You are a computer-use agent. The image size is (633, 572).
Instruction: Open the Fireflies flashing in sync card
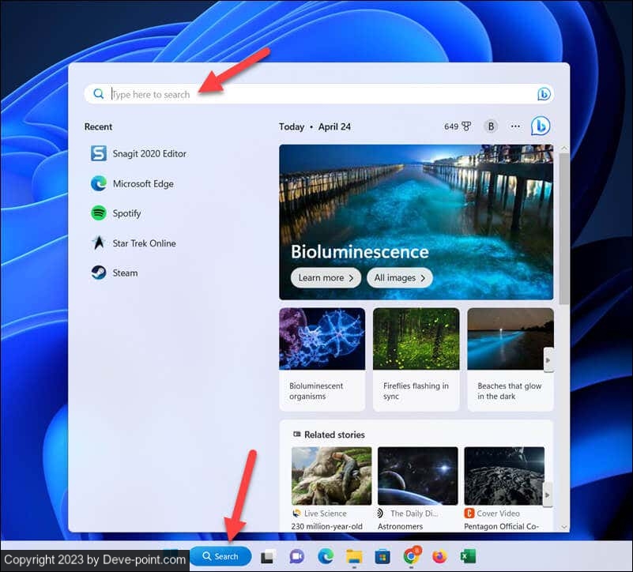pos(416,359)
